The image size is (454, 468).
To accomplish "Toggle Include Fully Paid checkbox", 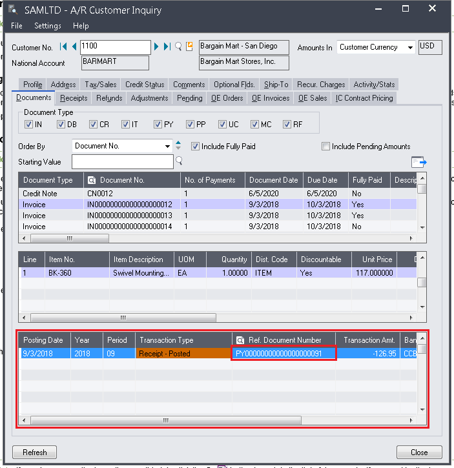I will point(196,147).
